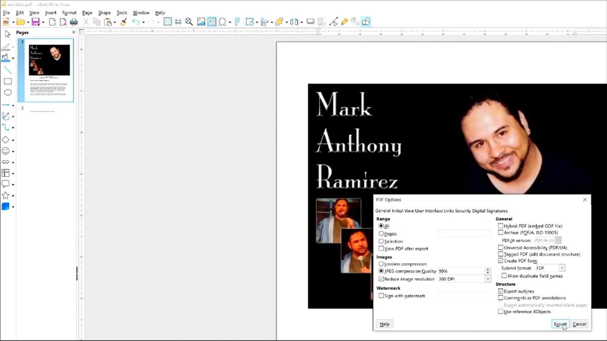The image size is (607, 341).
Task: Select the Zoom tool in the toolbar
Action: tap(188, 21)
